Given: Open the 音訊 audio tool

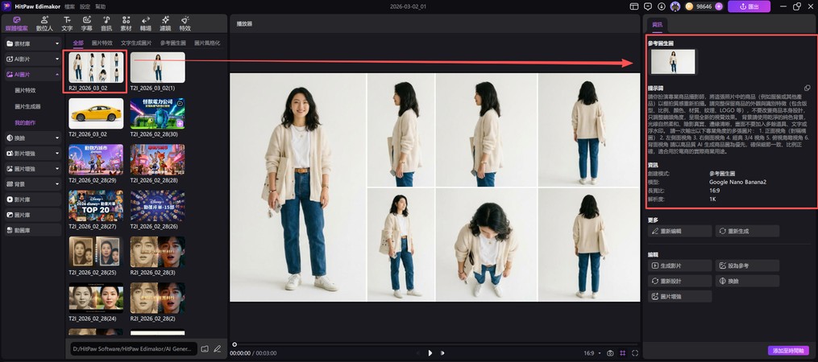Looking at the screenshot, I should click(106, 23).
